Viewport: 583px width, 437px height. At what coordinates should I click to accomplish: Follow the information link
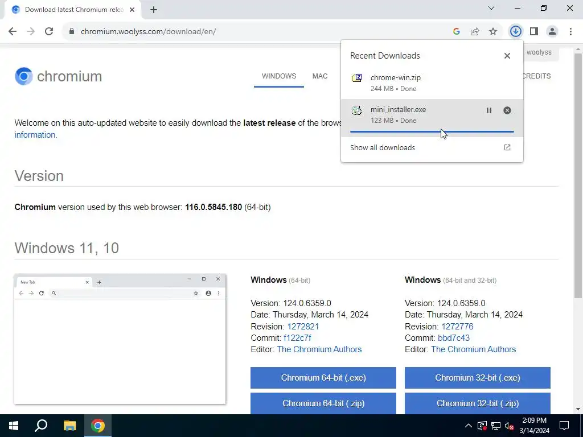tap(36, 135)
